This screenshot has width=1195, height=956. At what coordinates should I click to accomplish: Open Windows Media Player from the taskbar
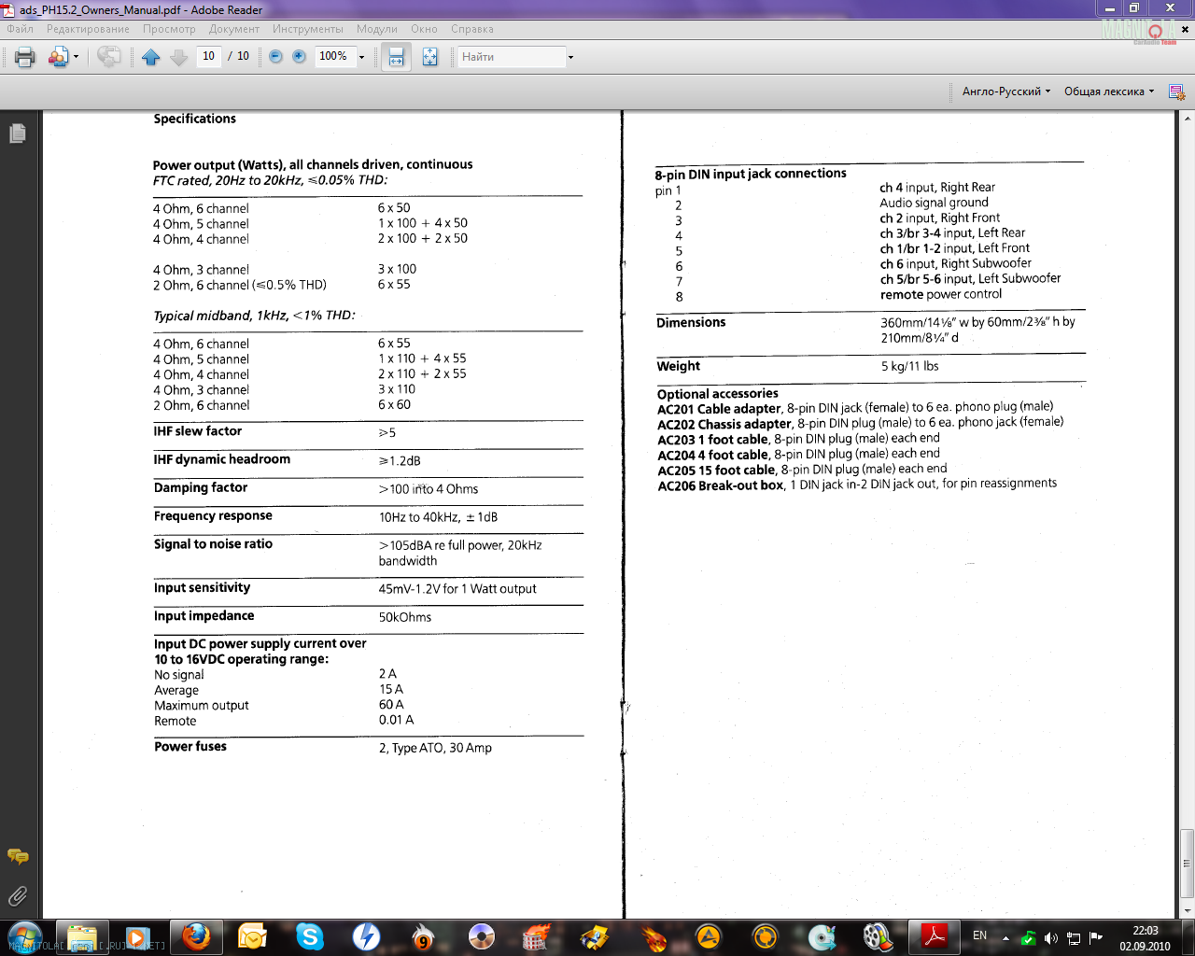click(x=136, y=936)
